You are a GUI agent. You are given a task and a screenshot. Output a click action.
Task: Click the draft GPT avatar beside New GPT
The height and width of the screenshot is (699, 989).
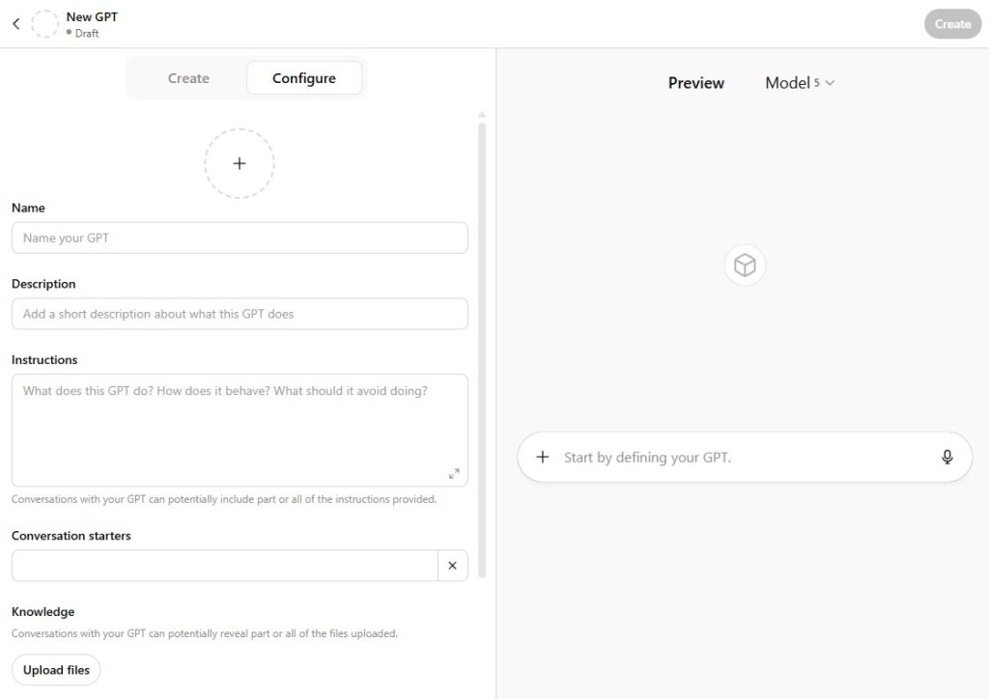(x=45, y=24)
